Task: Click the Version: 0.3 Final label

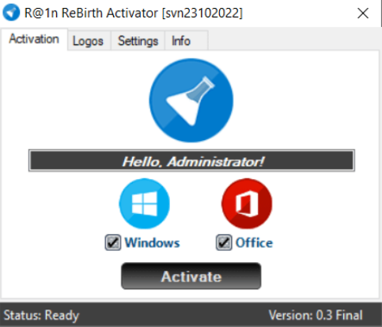Action: pos(316,315)
